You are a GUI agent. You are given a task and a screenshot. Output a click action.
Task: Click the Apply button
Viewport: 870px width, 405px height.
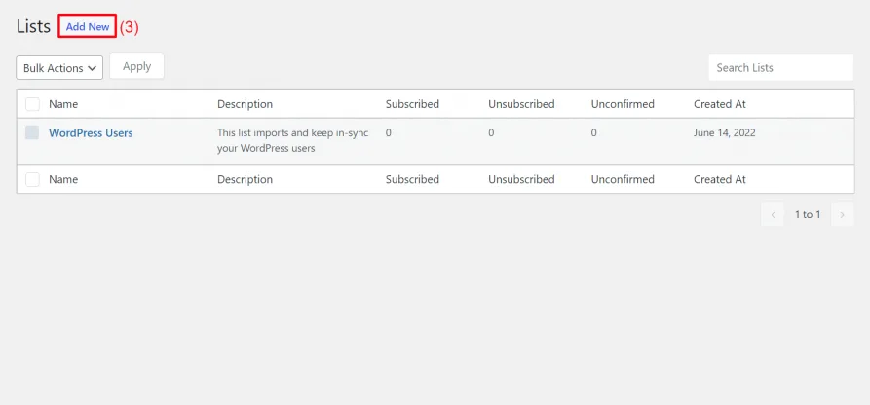click(x=136, y=66)
